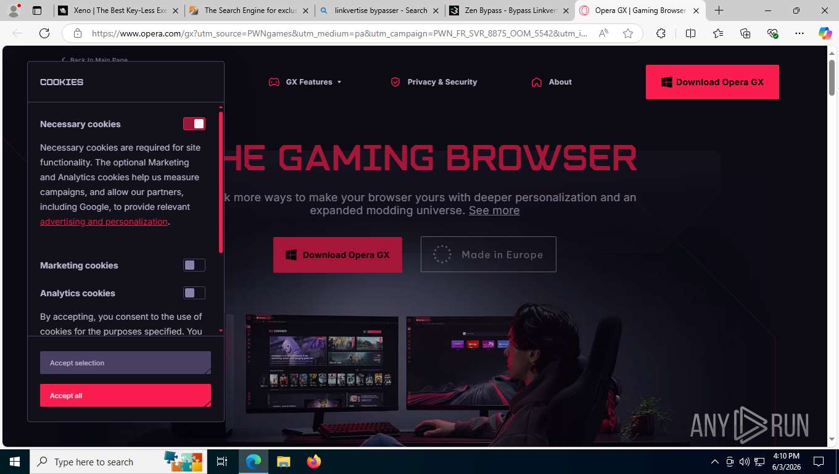
Task: Open Browser essentials heart icon
Action: (772, 33)
